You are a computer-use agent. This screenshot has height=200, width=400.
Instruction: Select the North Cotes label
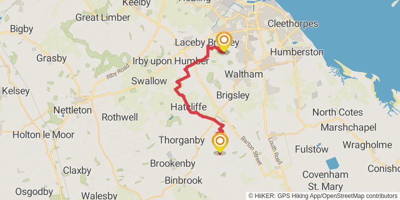(x=337, y=112)
